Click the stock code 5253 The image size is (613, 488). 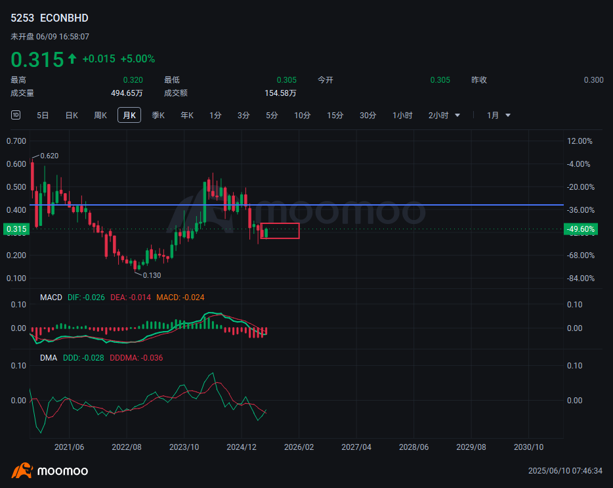pyautogui.click(x=22, y=18)
